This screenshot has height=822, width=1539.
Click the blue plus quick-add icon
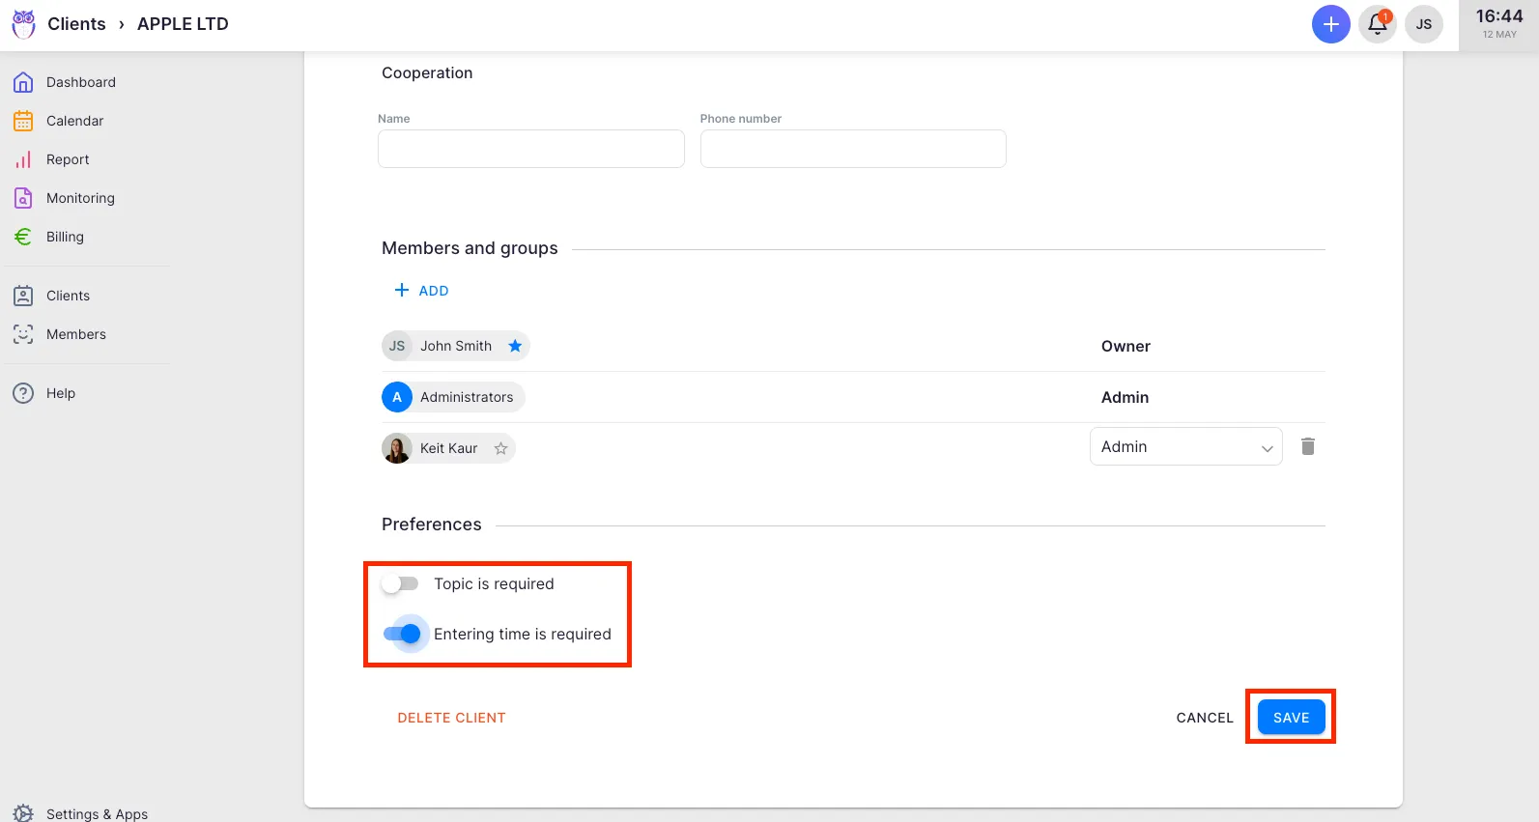click(x=1330, y=24)
